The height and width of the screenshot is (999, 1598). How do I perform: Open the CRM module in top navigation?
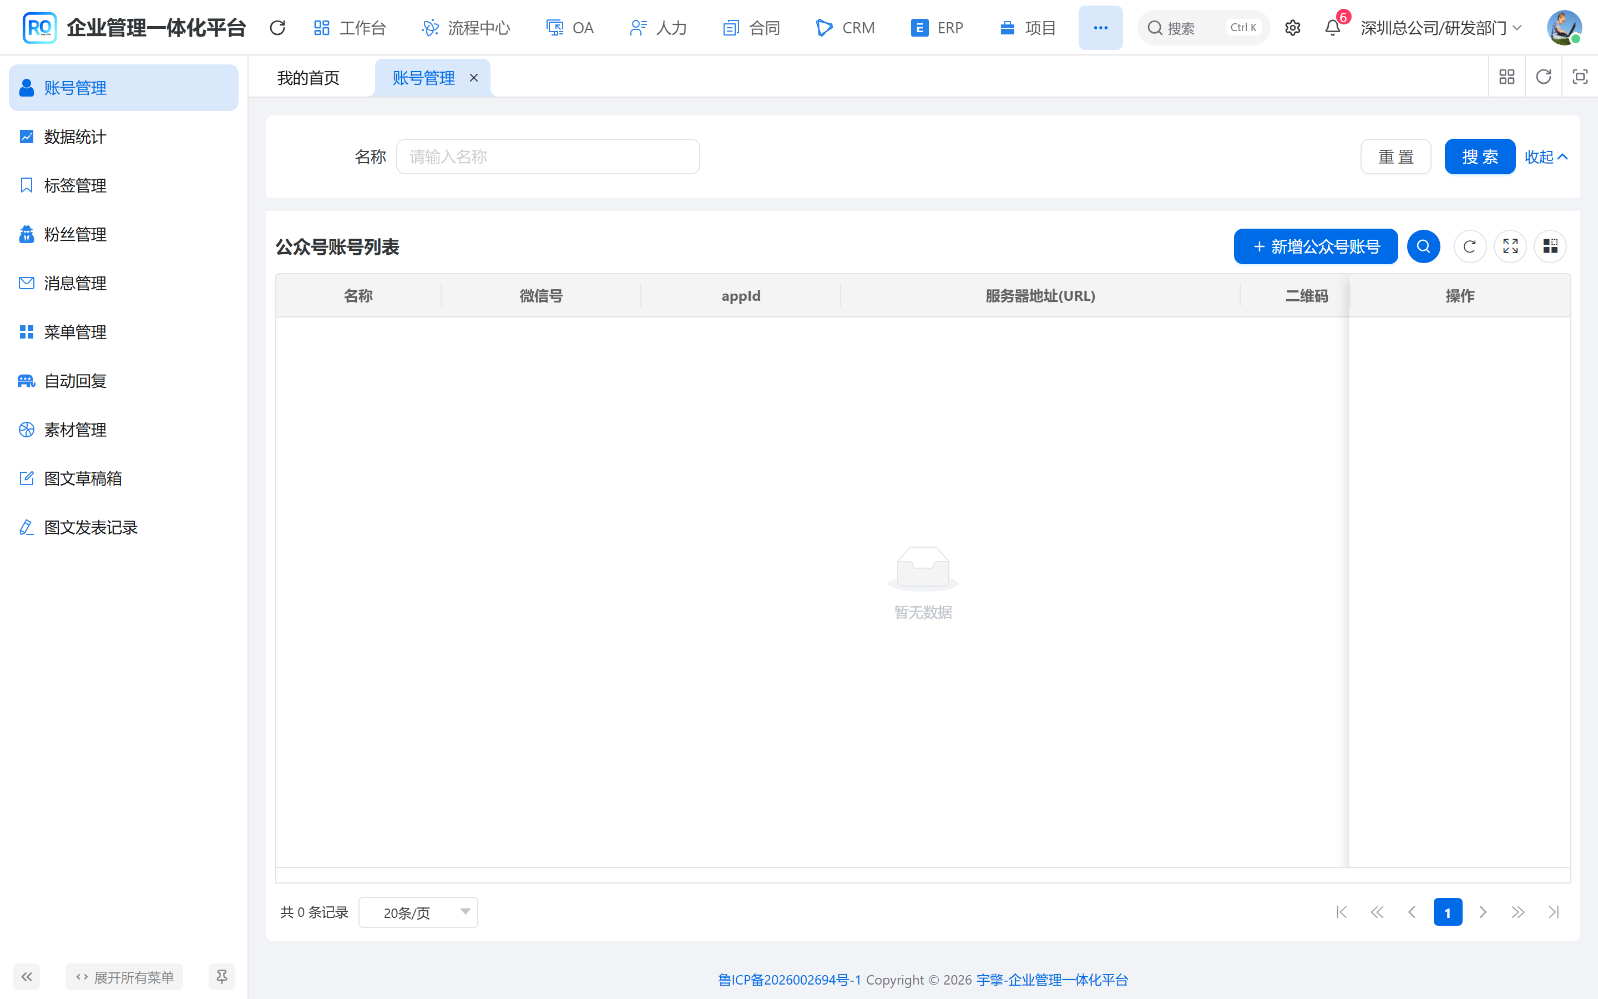pyautogui.click(x=845, y=28)
